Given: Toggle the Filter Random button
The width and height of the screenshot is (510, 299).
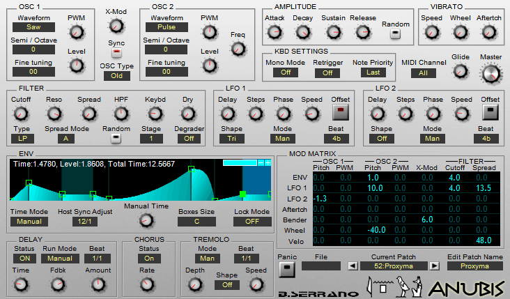Looking at the screenshot, I should [x=116, y=138].
